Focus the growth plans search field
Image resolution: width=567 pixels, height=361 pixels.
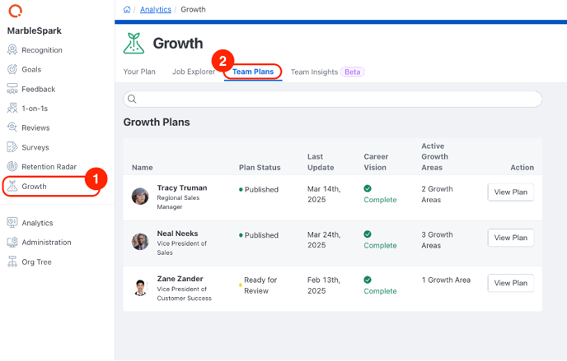(x=333, y=99)
